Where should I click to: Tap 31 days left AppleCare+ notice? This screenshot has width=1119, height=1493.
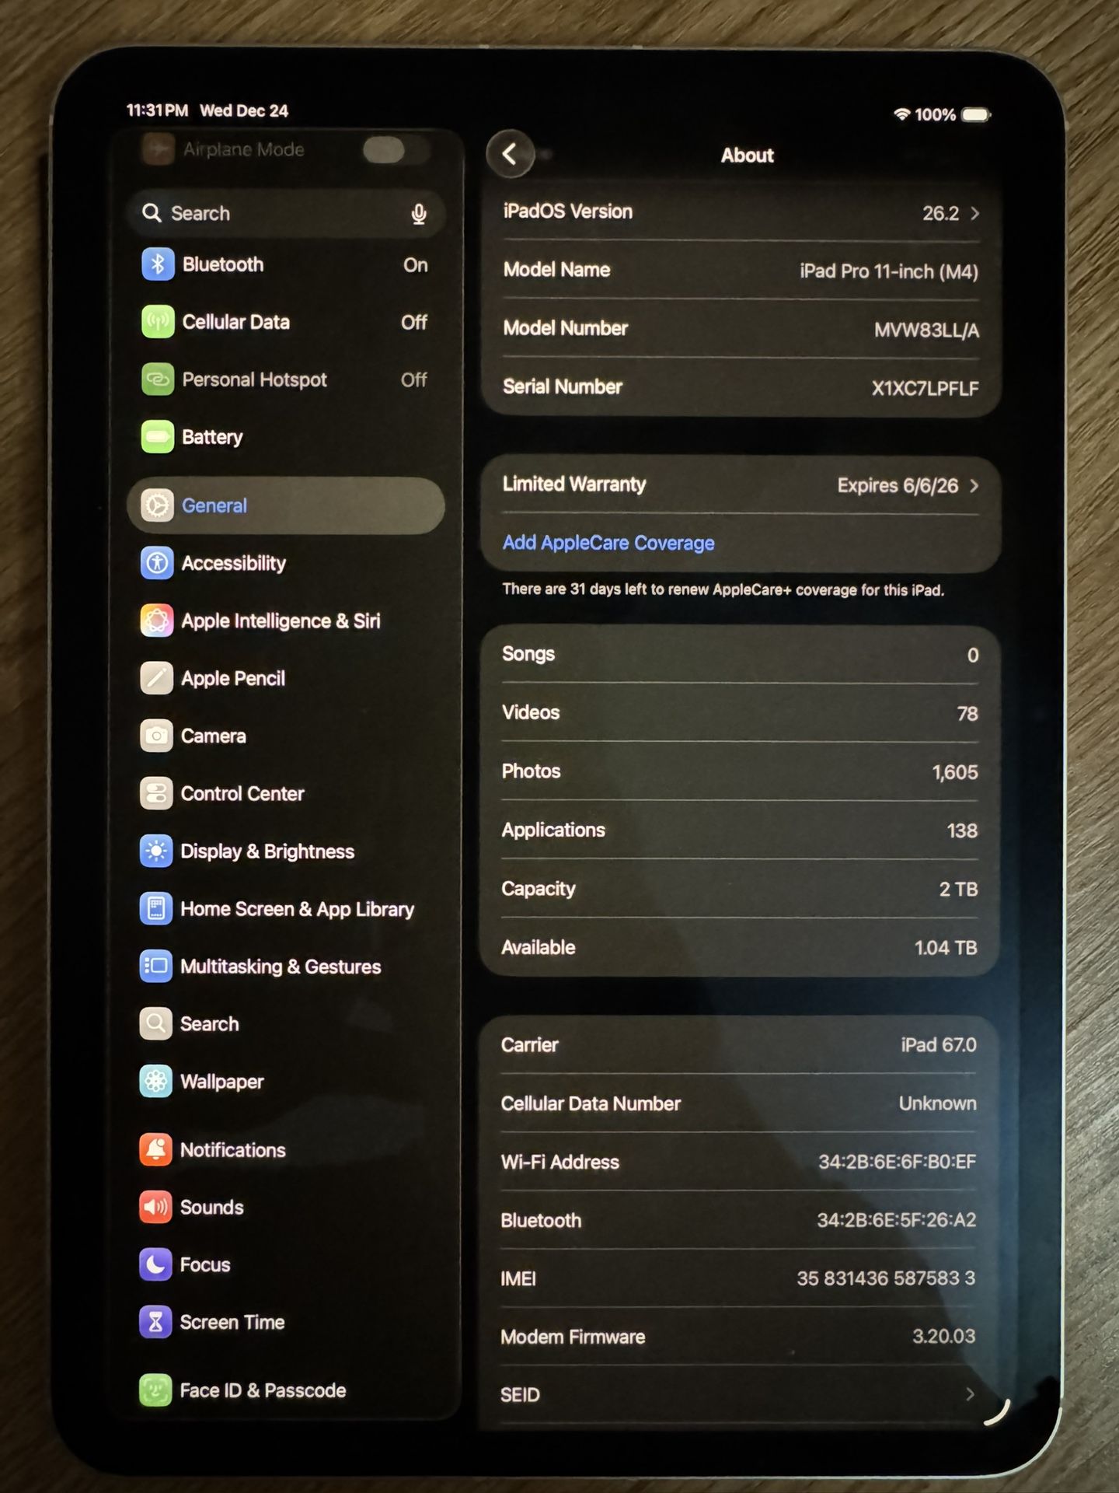pyautogui.click(x=723, y=589)
